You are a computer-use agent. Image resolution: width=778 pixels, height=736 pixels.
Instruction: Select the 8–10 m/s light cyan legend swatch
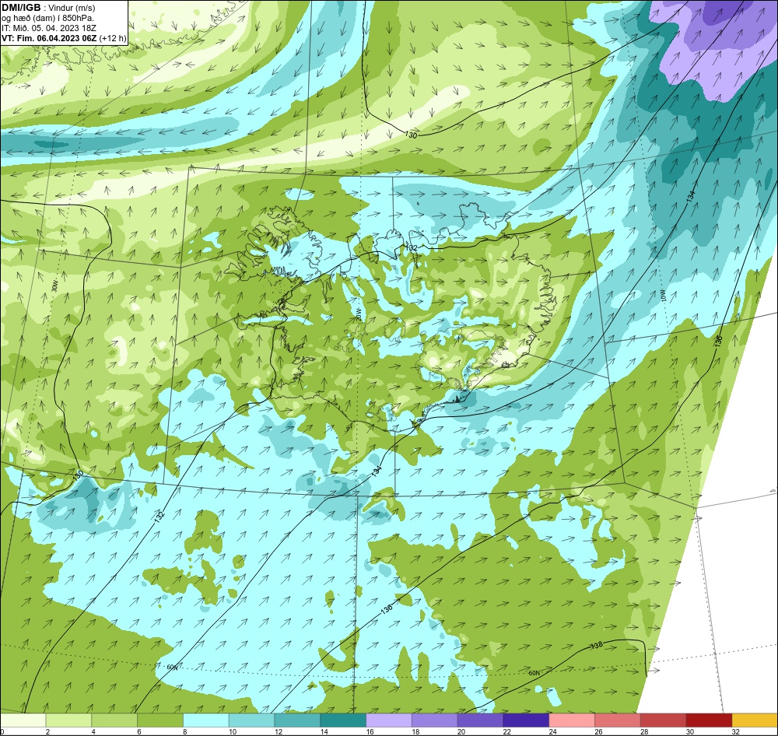click(206, 720)
